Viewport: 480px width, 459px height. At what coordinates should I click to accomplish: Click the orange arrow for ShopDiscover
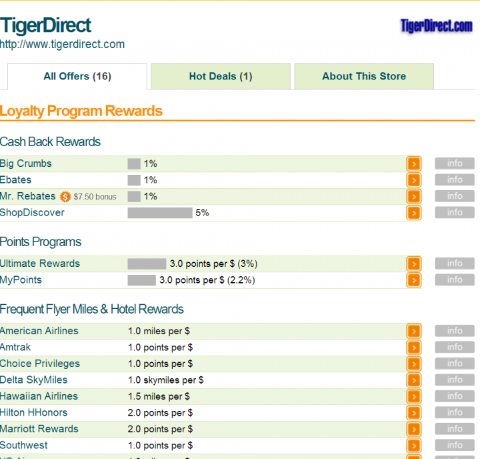coord(414,213)
